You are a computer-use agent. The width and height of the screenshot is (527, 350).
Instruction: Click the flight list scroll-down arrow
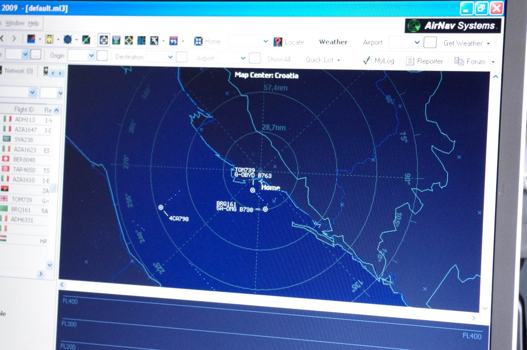(50, 265)
